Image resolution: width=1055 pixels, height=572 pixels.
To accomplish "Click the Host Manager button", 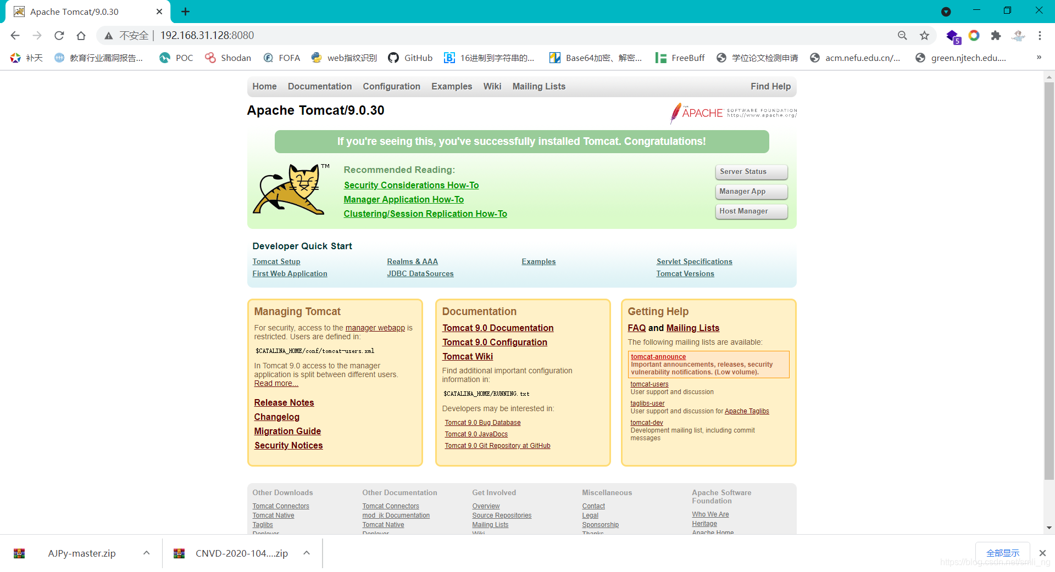I will click(x=751, y=211).
